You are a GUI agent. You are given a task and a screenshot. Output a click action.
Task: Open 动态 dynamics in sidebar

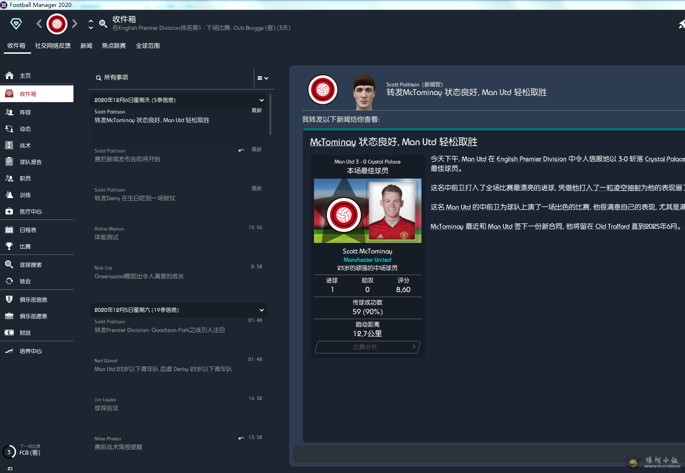click(37, 129)
